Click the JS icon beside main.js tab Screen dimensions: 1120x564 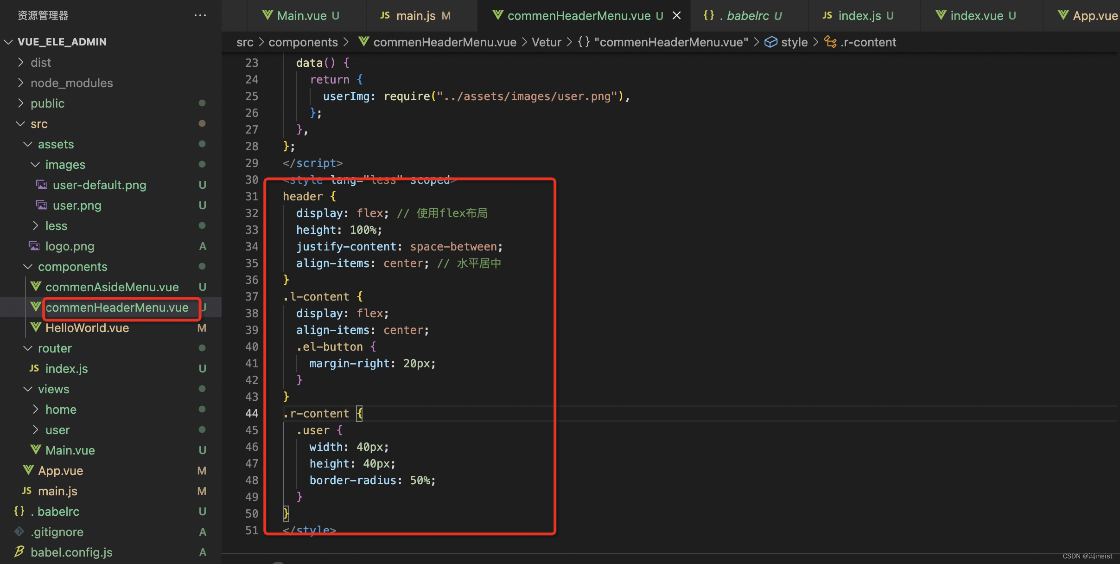[385, 15]
